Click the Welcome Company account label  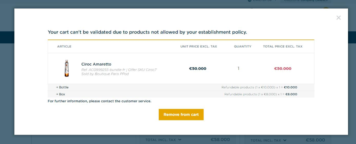(x=306, y=1)
